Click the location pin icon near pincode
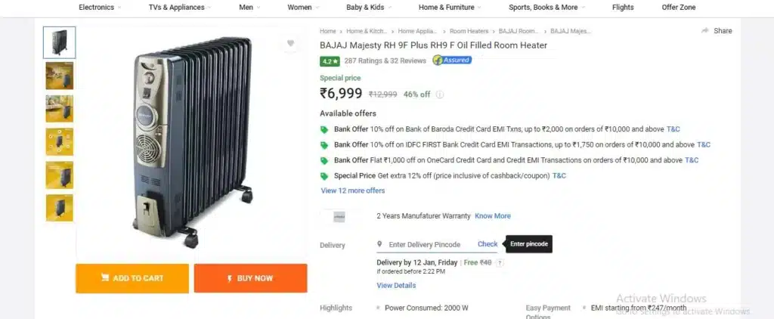Viewport: 774px width, 319px height. [379, 244]
